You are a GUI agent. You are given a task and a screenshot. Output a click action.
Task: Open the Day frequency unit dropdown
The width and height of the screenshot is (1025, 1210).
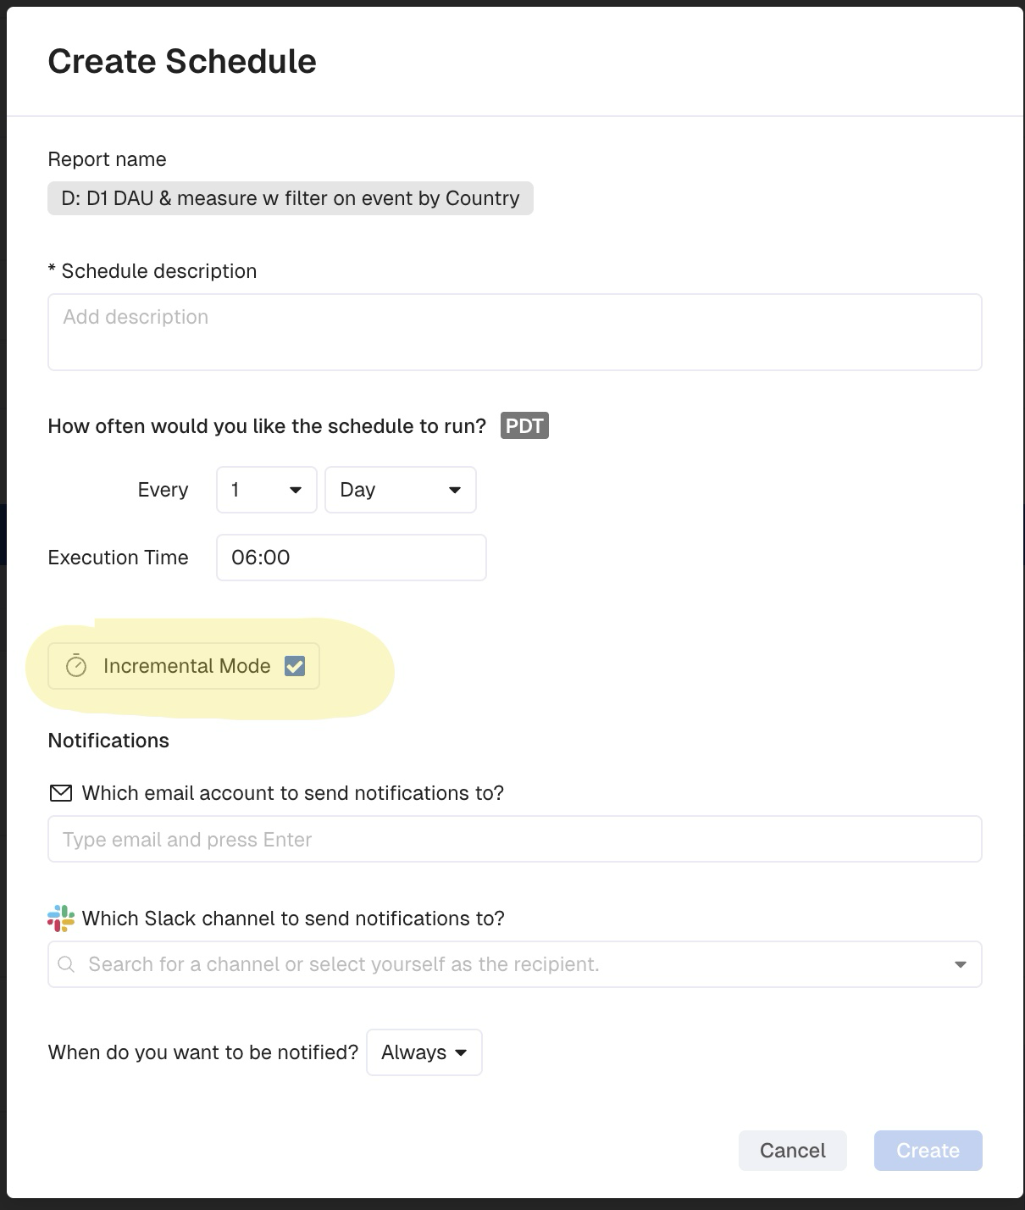(x=401, y=490)
